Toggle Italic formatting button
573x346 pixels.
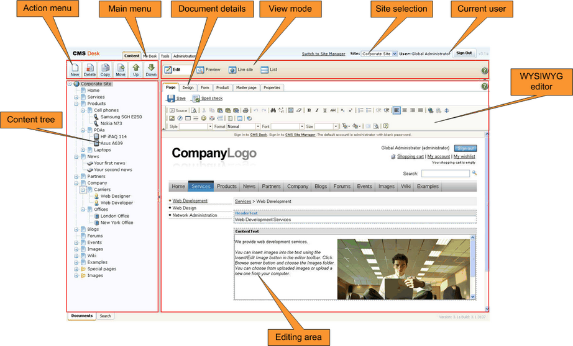coord(317,110)
